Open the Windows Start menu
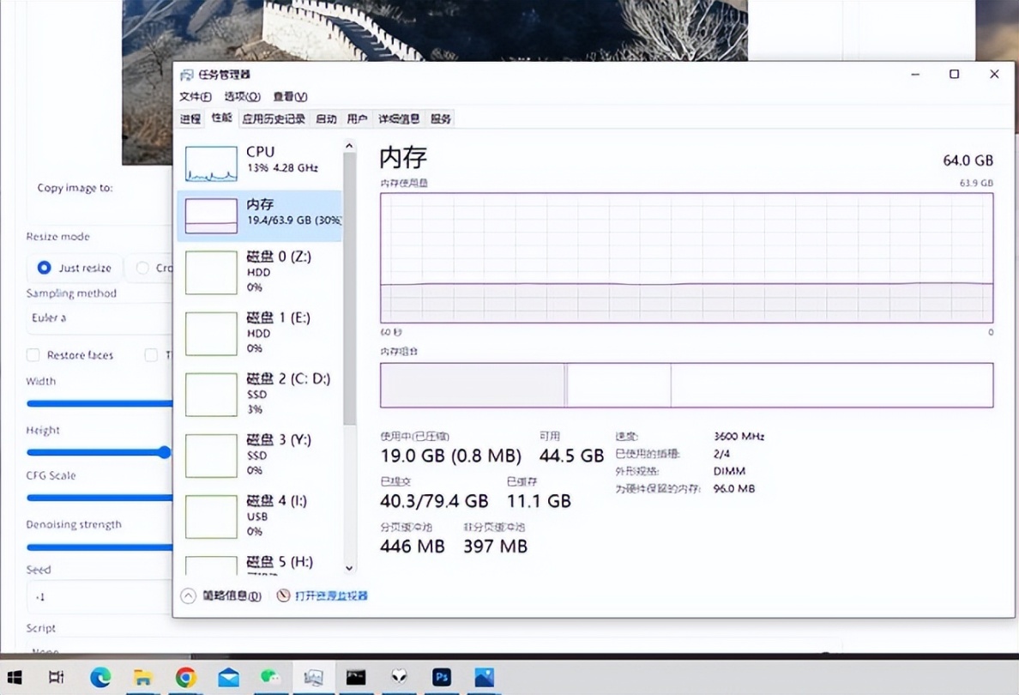Viewport: 1019px width, 695px height. click(15, 678)
